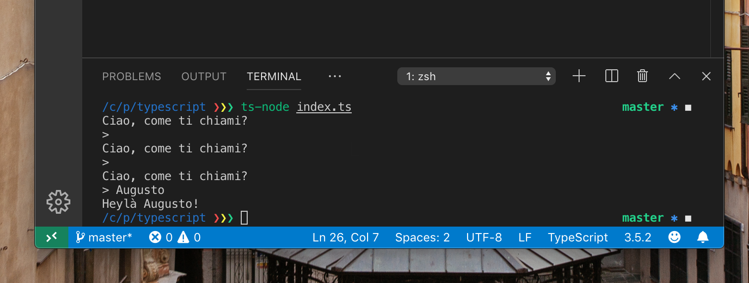Open the '1: zsh' terminal selector dropdown

pos(477,77)
